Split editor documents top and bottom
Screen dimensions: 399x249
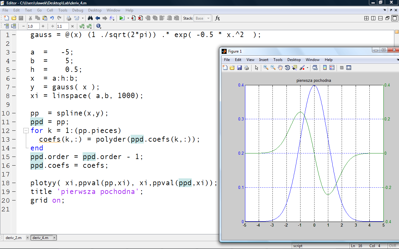point(380,18)
